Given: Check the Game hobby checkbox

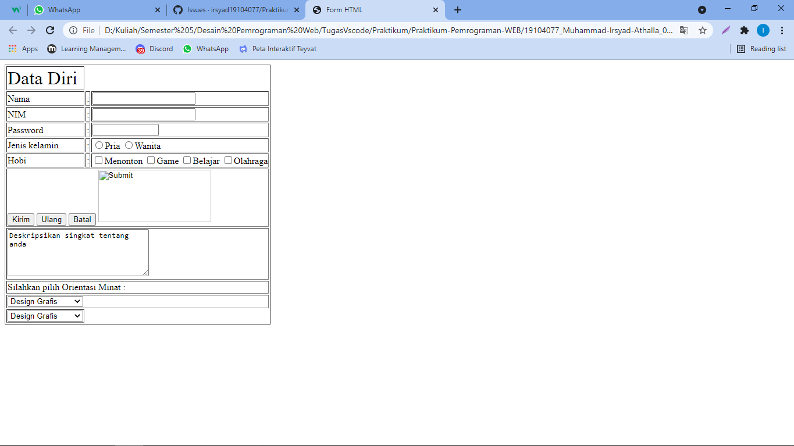Looking at the screenshot, I should (151, 160).
